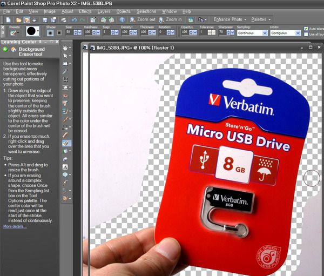Viewport: 324px width, 276px height.
Task: Select the Clone Brush tool
Action: point(65,111)
